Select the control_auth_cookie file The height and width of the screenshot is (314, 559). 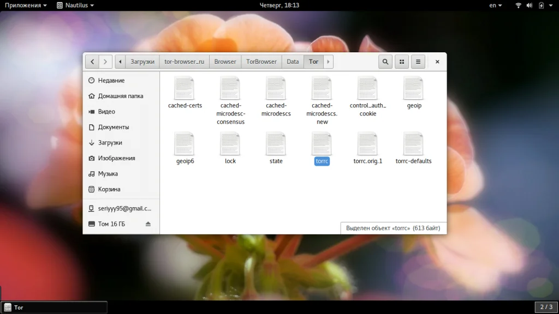click(367, 89)
